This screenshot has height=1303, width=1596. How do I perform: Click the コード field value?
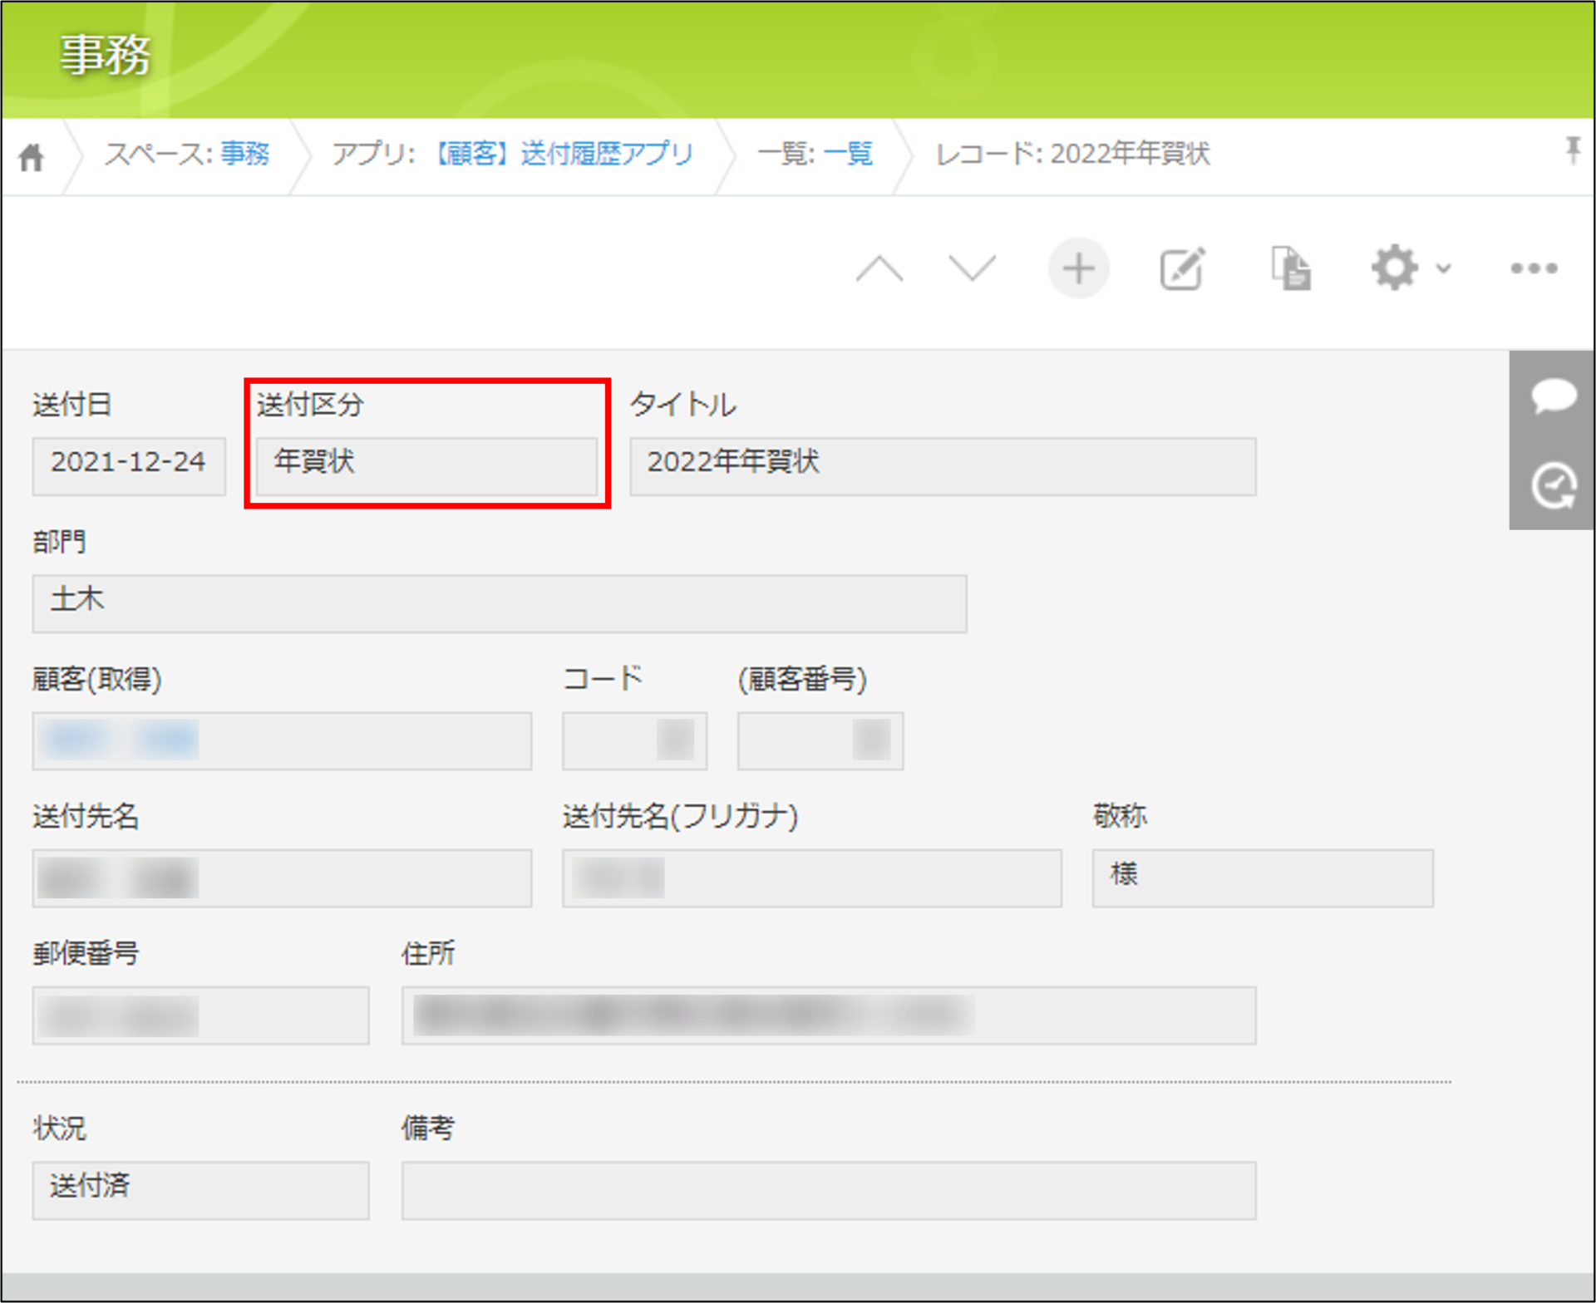click(x=634, y=740)
